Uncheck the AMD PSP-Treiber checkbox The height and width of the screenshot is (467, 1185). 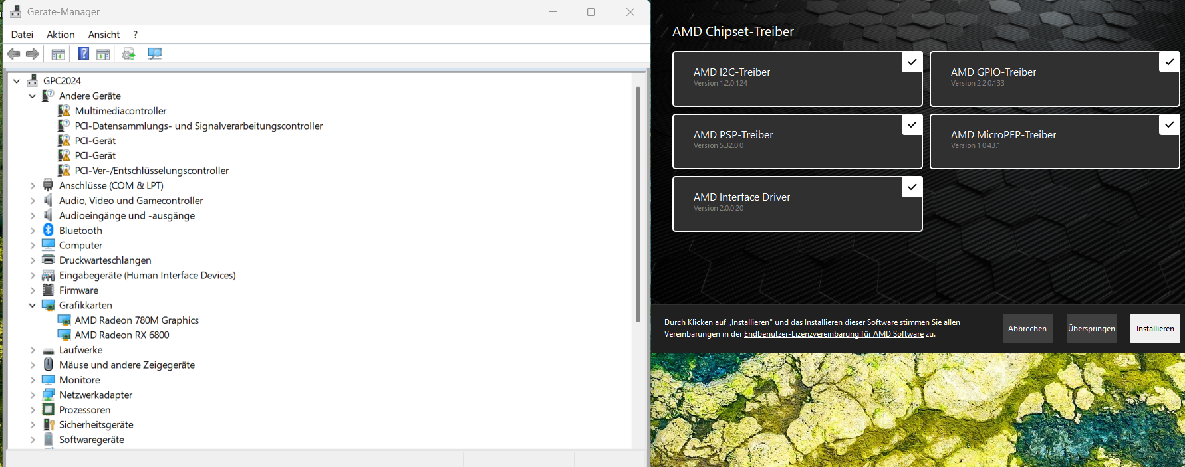pyautogui.click(x=912, y=124)
